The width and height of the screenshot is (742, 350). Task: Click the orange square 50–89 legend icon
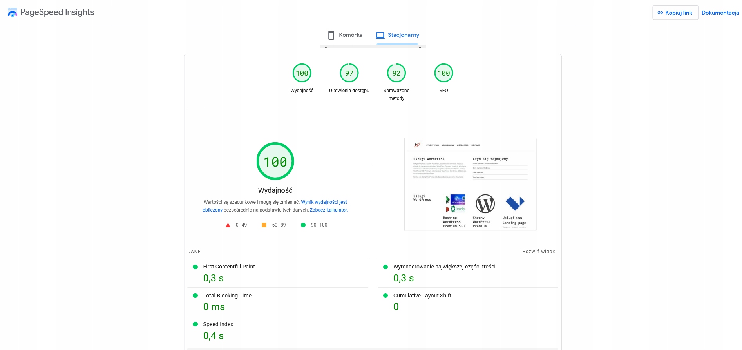point(264,225)
